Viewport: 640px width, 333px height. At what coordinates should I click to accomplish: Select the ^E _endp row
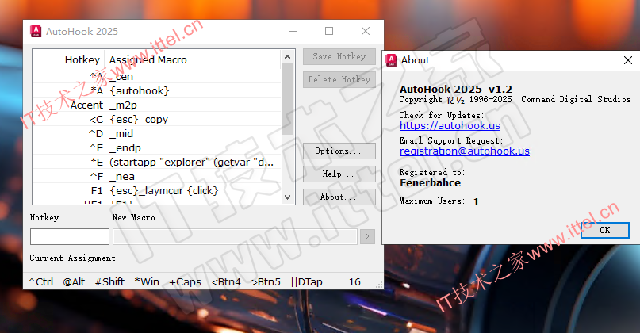point(157,147)
